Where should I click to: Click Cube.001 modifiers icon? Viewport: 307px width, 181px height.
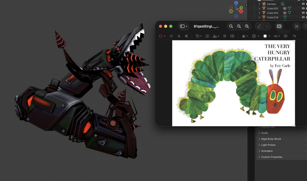pyautogui.click(x=285, y=8)
